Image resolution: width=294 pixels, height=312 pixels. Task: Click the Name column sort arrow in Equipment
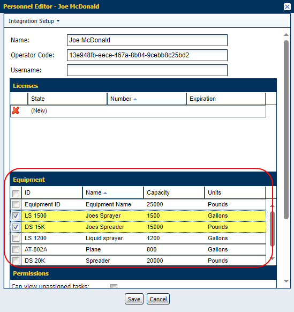(x=105, y=193)
